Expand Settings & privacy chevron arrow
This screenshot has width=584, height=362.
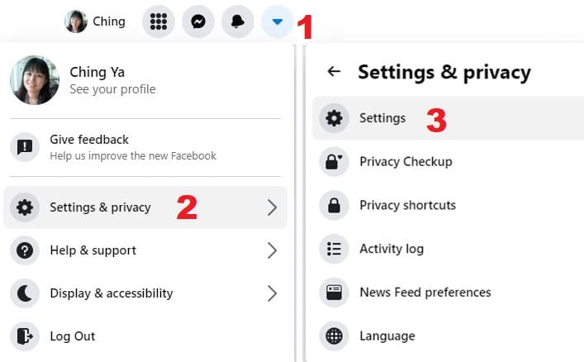tap(273, 207)
